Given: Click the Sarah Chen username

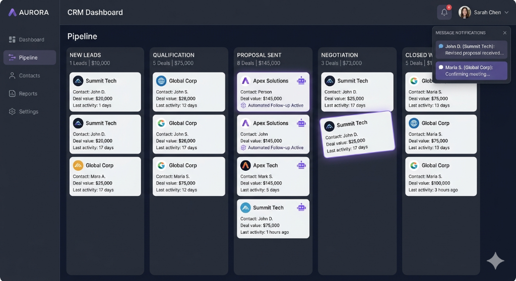Looking at the screenshot, I should coord(487,13).
